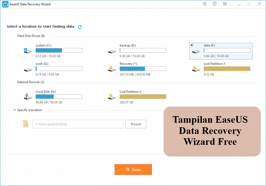The width and height of the screenshot is (266, 186).
Task: Click the 9.53 GB size text
Action: pyautogui.click(x=209, y=74)
